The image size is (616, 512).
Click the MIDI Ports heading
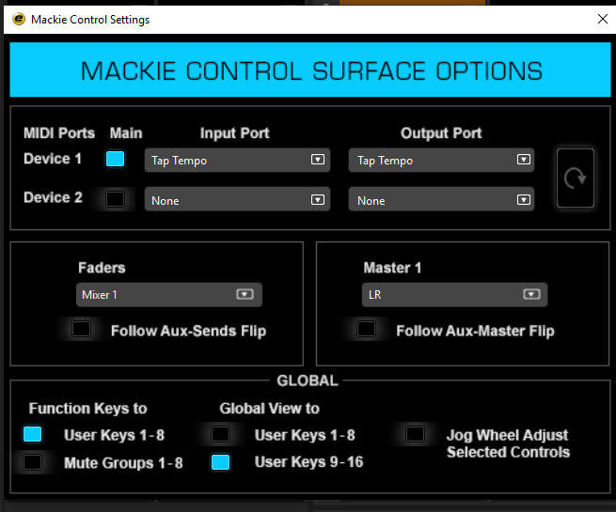pos(59,133)
